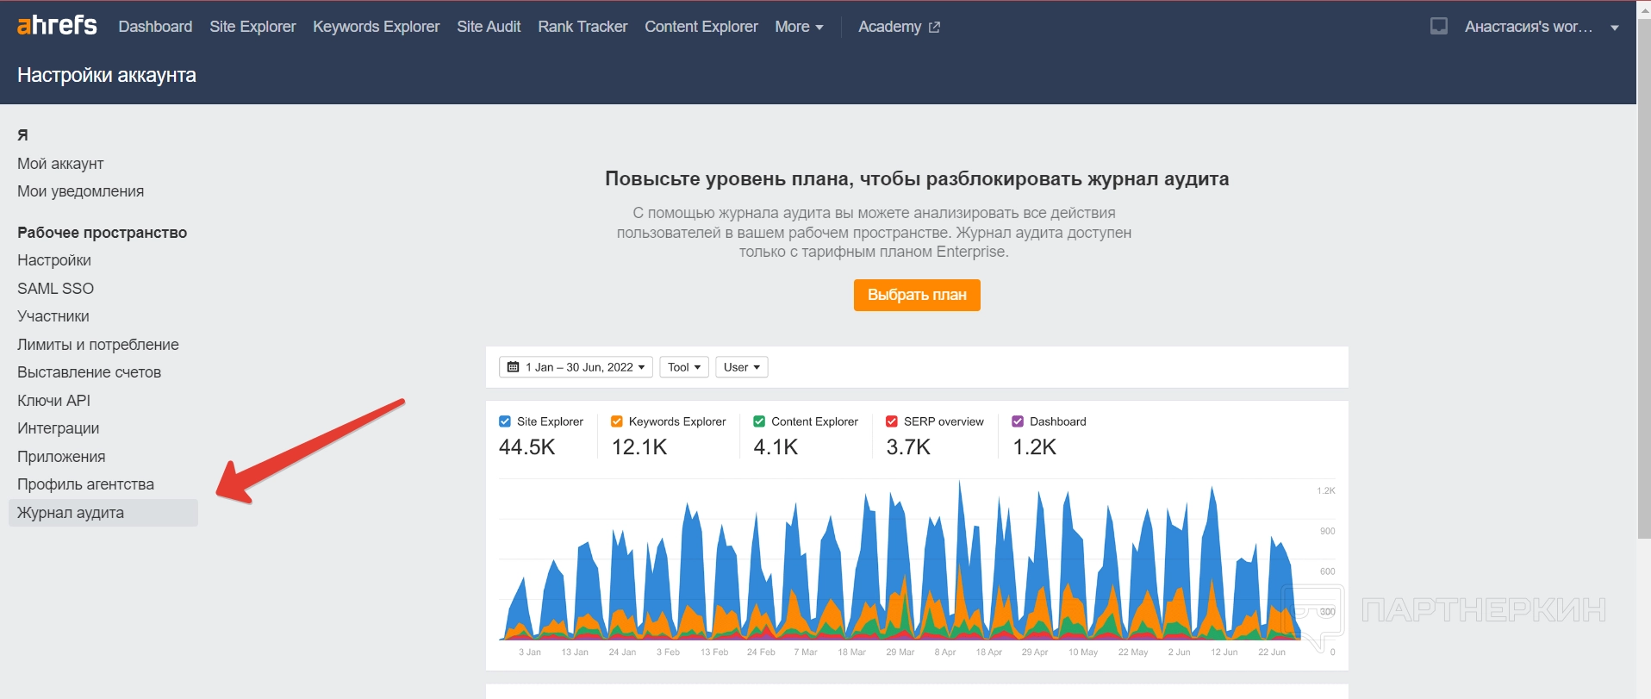
Task: Click the Ahrefs logo
Action: click(x=57, y=26)
